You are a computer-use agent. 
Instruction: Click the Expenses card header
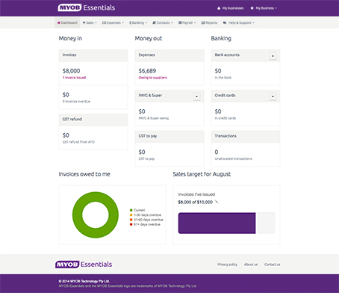[169, 55]
